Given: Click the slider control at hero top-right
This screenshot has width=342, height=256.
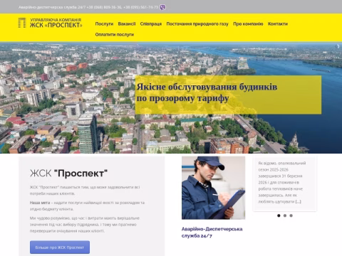Looking at the screenshot, I should [x=338, y=46].
